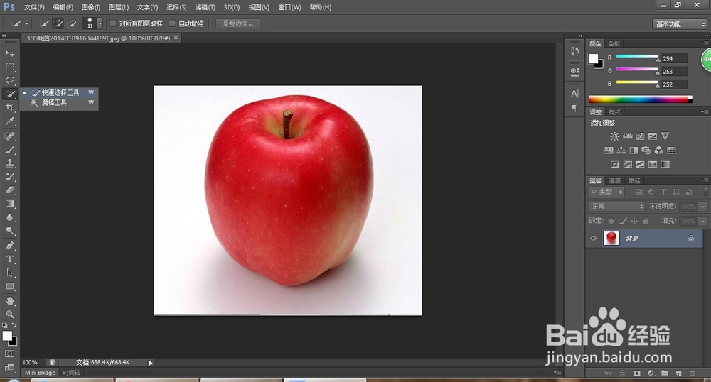Open the Color panel flyout menu

coord(704,43)
